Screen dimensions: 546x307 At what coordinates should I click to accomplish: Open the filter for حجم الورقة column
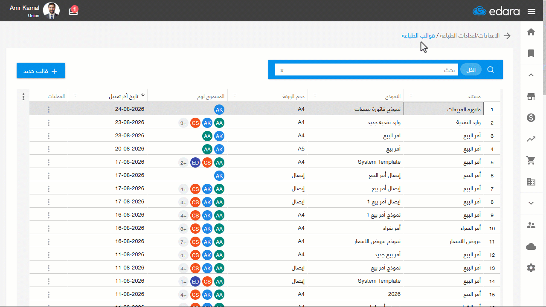click(x=234, y=95)
